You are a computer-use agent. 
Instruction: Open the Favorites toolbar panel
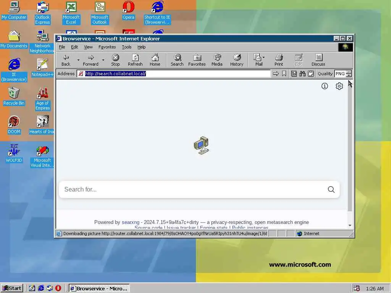point(197,60)
